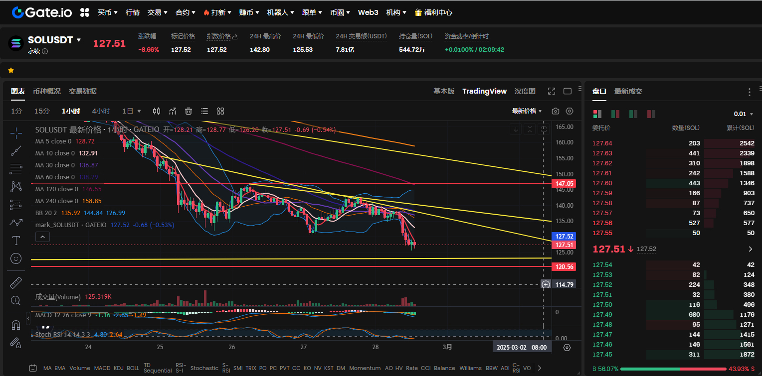Enter fullscreen chart mode
762x376 pixels.
(x=552, y=91)
